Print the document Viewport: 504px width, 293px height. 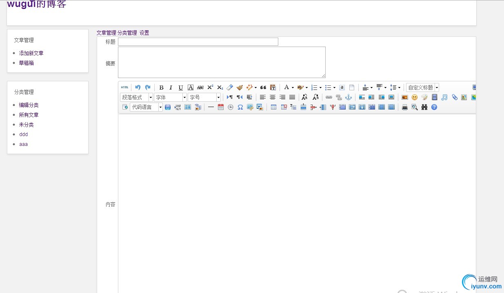(405, 107)
